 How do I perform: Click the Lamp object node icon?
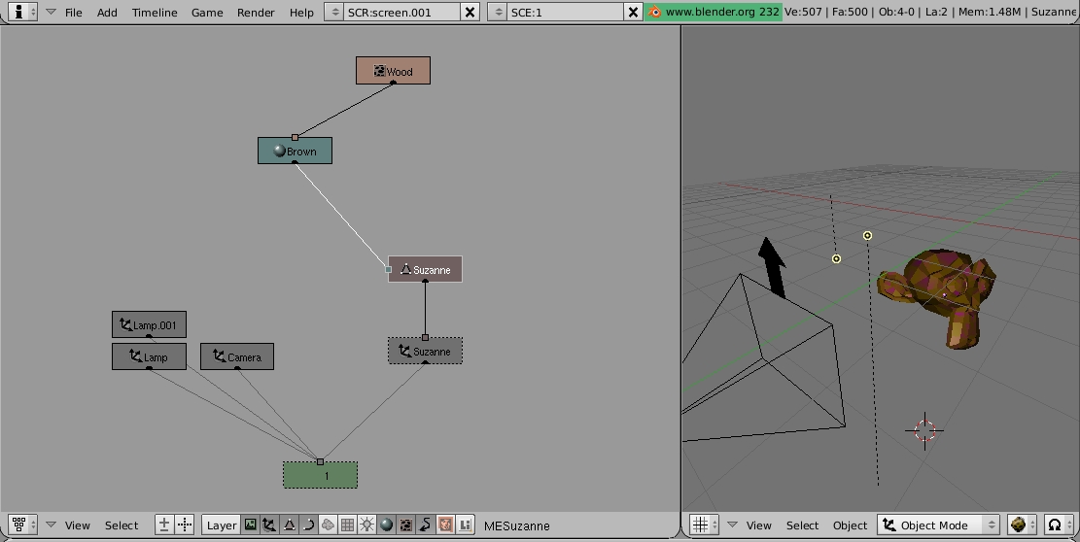[136, 356]
